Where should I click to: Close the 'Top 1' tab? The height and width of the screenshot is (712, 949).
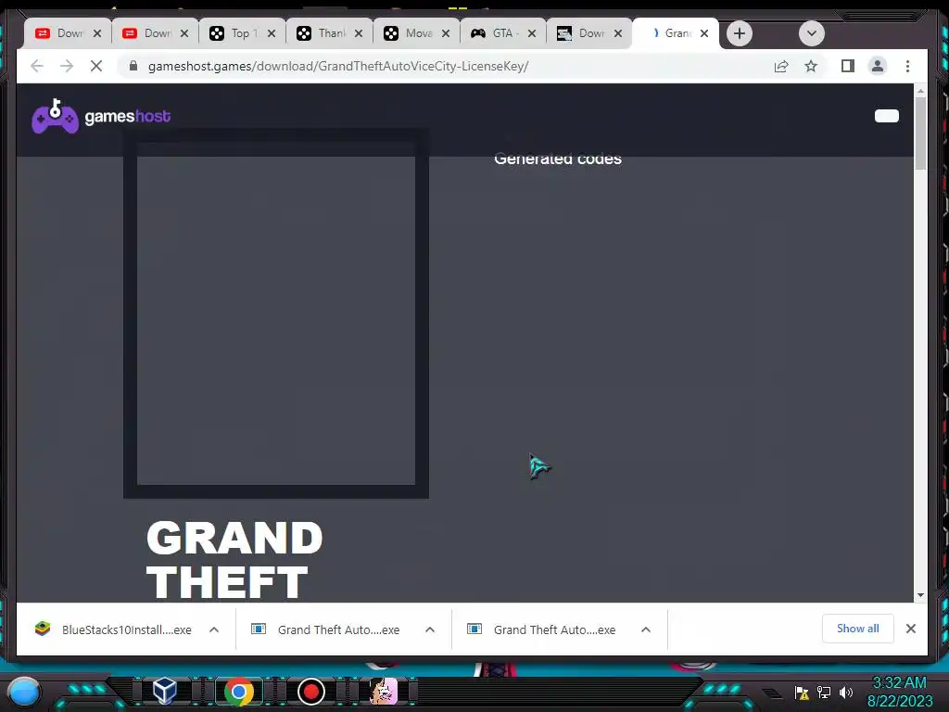click(x=272, y=33)
